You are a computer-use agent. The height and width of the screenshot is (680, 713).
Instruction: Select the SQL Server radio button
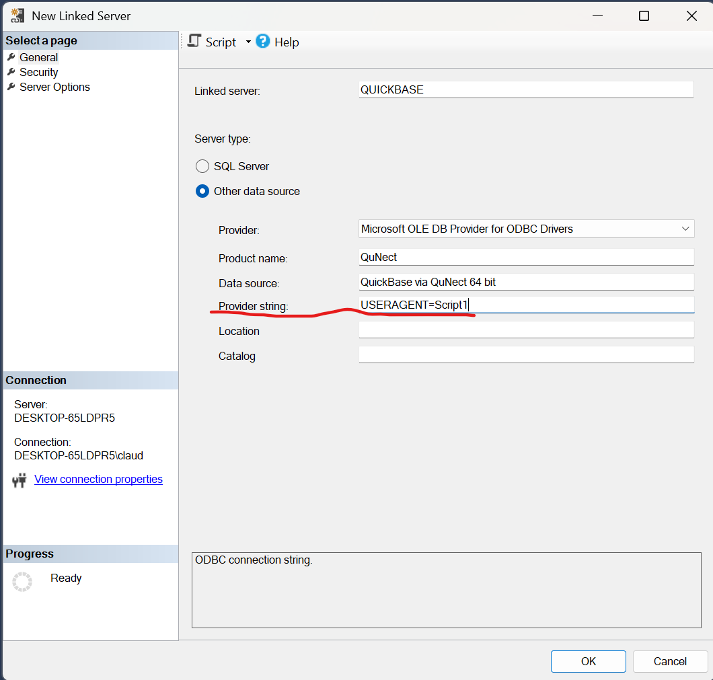[x=202, y=166]
